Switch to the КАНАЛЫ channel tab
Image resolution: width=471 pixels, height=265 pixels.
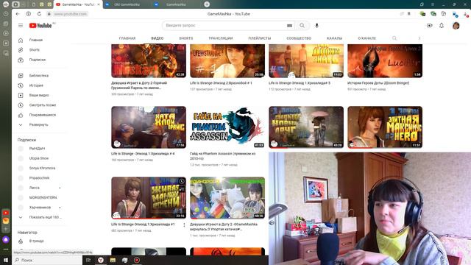tap(334, 38)
